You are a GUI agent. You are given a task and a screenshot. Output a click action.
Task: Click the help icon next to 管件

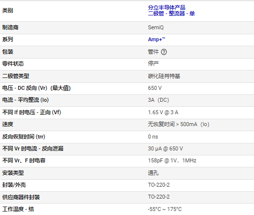(x=164, y=52)
